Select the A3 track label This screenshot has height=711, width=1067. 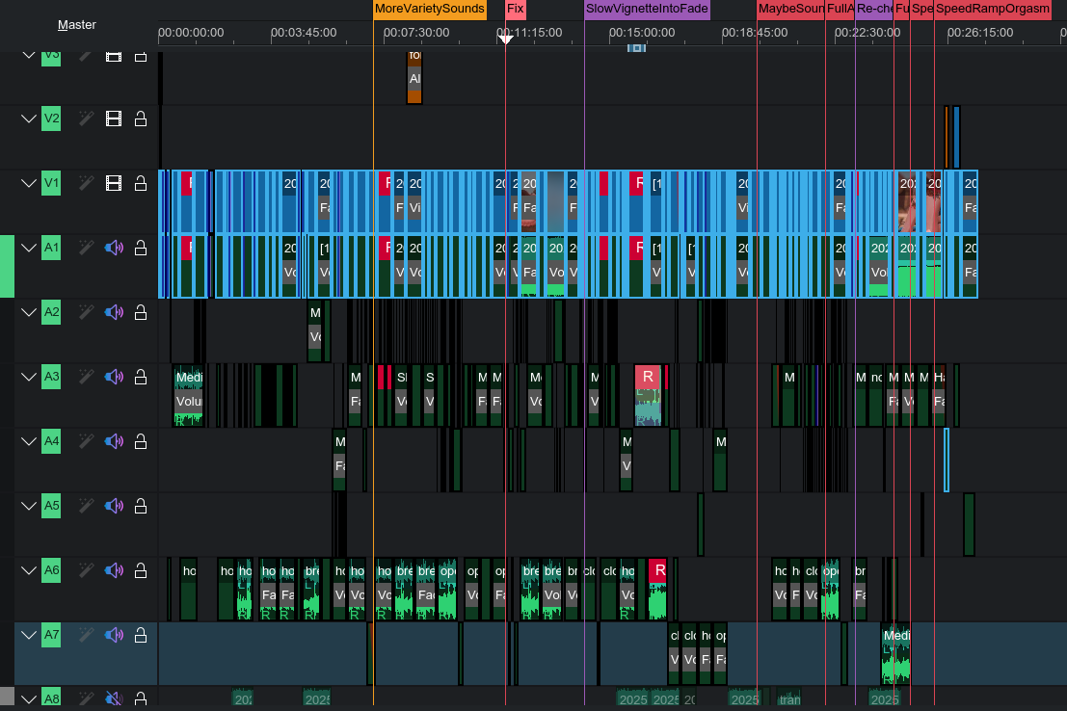[x=51, y=377]
